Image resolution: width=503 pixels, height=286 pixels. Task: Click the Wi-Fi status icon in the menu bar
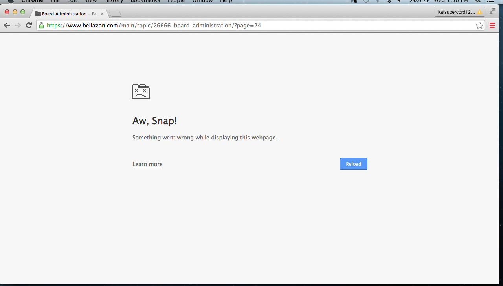(x=389, y=1)
